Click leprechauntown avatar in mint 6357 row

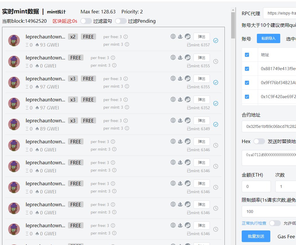point(14,40)
